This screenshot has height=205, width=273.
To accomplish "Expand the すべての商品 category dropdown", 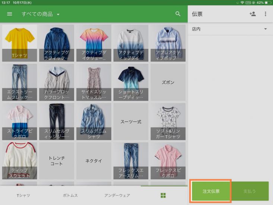I will tap(40, 14).
